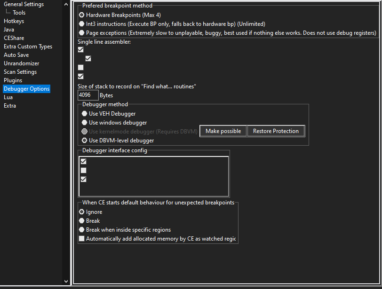
Task: Click the Make possible button
Action: [223, 131]
